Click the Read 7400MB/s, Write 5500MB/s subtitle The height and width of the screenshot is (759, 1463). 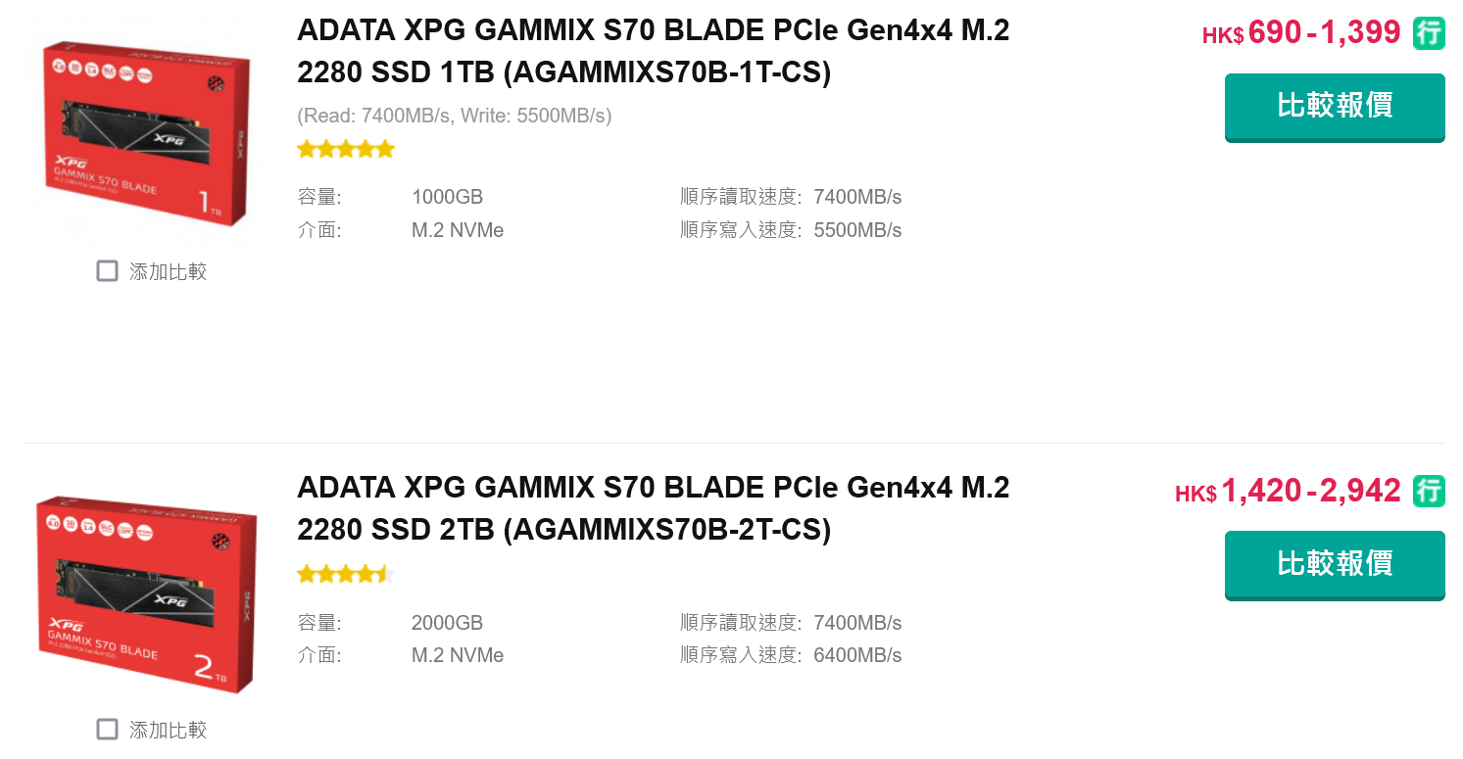455,116
